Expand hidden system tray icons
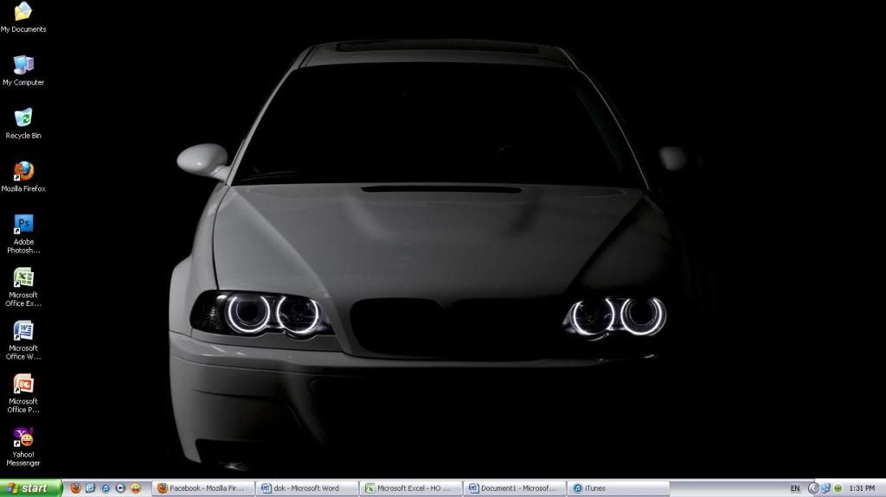The width and height of the screenshot is (886, 497). [x=813, y=488]
